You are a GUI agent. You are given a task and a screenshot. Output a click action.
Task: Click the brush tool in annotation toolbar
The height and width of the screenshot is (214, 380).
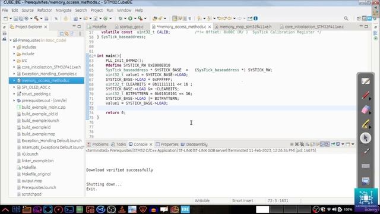coord(366,152)
